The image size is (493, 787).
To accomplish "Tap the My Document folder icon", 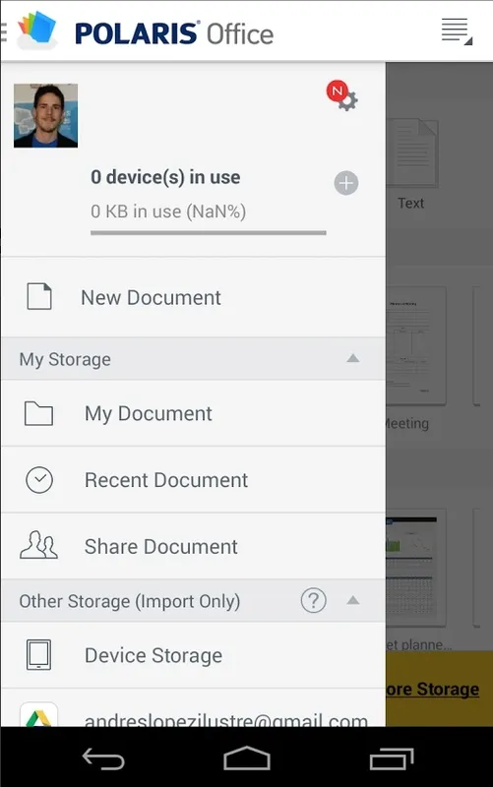I will coord(38,413).
